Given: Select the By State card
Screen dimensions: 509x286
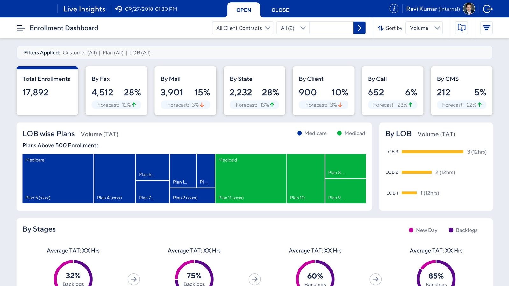Looking at the screenshot, I should (254, 91).
